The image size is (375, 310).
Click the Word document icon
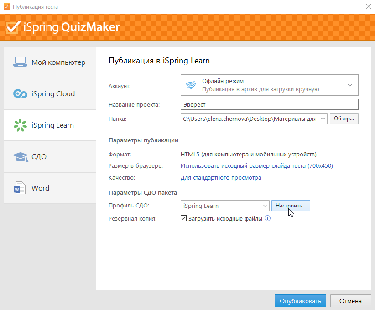click(x=20, y=188)
